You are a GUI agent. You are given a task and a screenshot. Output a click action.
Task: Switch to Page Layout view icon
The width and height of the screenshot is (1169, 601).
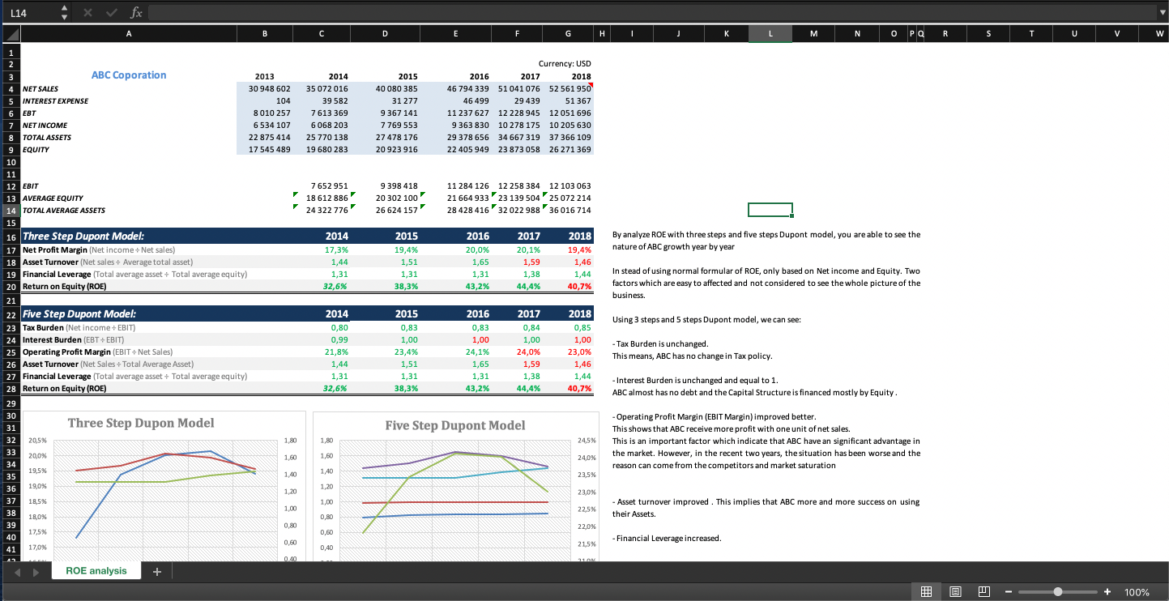(956, 592)
